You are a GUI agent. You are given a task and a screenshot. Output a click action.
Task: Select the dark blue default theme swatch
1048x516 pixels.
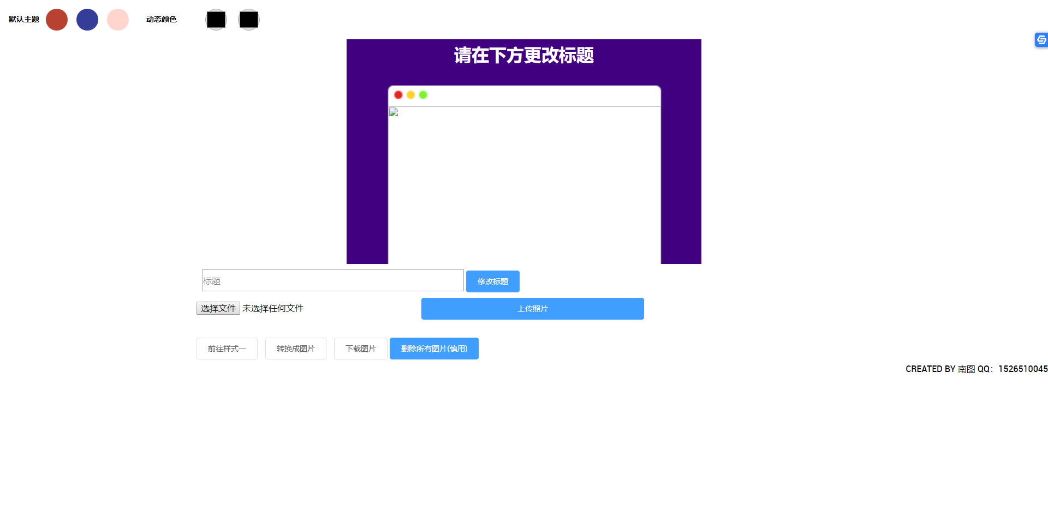tap(87, 19)
